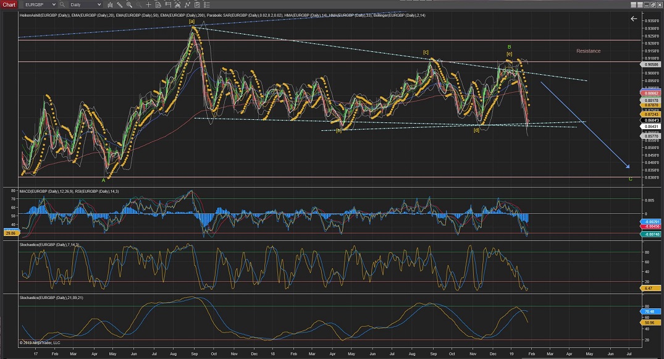The height and width of the screenshot is (359, 664).
Task: Open the data box icon
Action: (158, 5)
